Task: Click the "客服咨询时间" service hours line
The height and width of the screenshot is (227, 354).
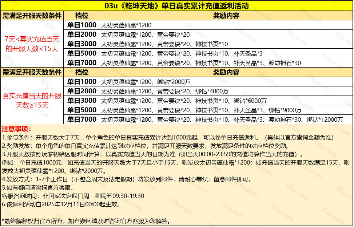Action: tap(73, 196)
